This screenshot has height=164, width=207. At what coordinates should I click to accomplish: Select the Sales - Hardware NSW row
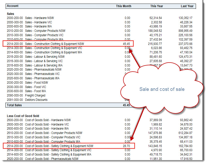coord(100,18)
